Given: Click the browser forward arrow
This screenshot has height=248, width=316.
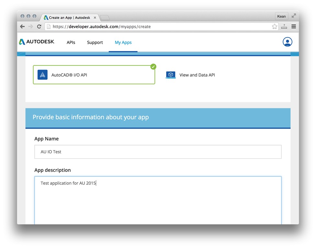Looking at the screenshot, I should (x=31, y=26).
